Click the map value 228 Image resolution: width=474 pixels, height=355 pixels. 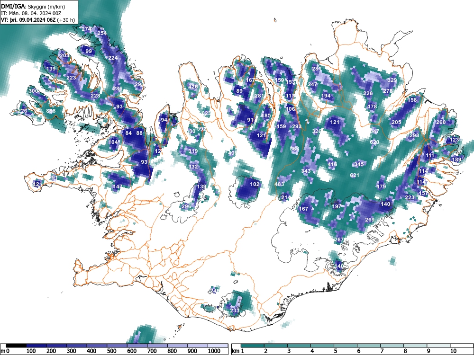tap(95, 96)
